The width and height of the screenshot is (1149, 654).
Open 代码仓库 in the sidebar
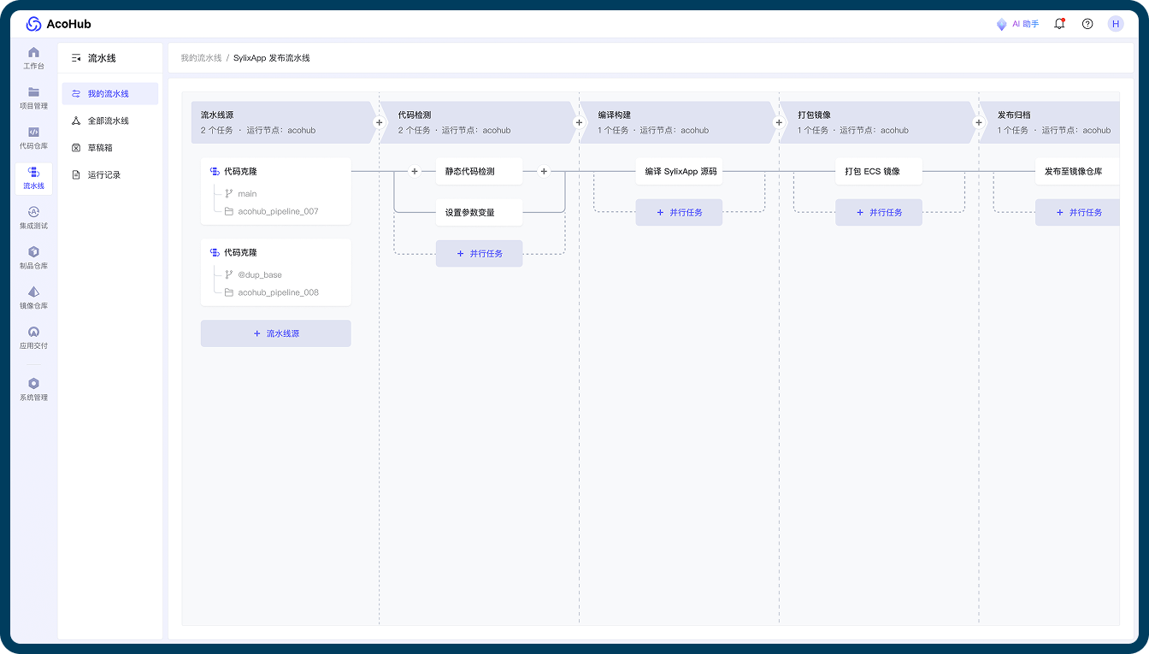click(x=33, y=138)
